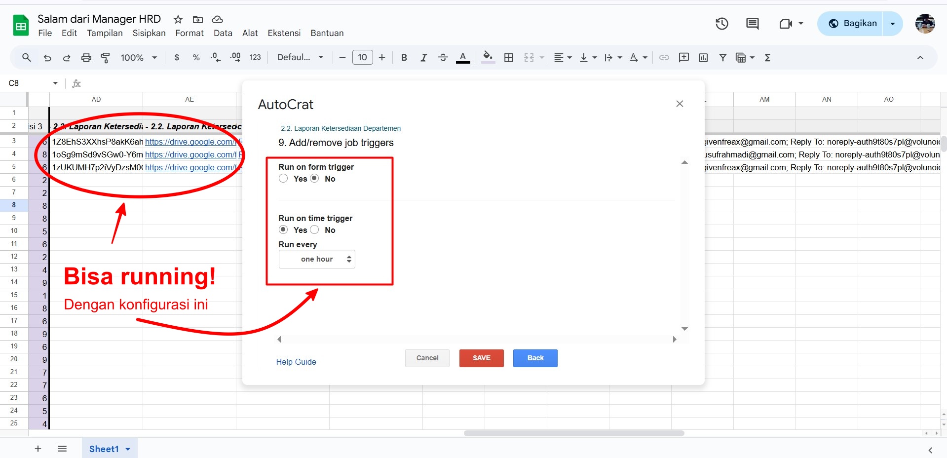Screen dimensions: 947x458
Task: Expand the Bagikan share options arrow
Action: click(x=893, y=23)
